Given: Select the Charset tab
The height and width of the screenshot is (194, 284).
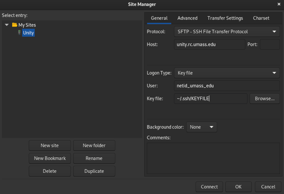Looking at the screenshot, I should click(261, 18).
